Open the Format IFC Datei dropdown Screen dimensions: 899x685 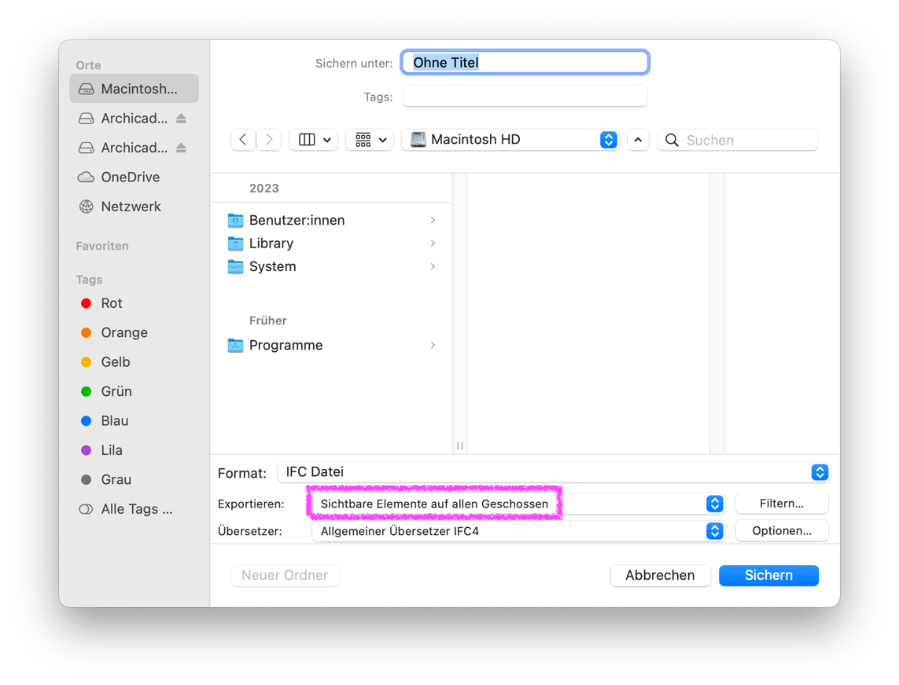(554, 472)
